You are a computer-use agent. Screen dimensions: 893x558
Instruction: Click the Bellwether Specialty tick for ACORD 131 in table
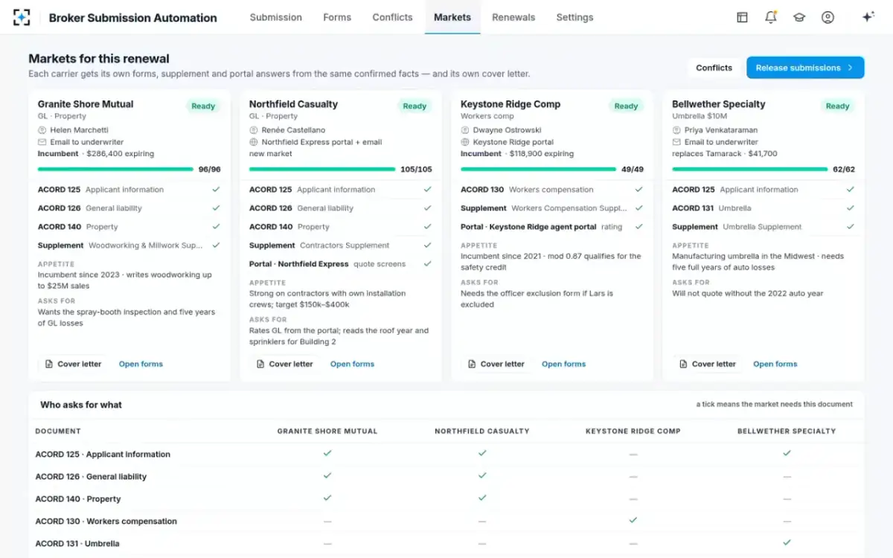pos(787,542)
